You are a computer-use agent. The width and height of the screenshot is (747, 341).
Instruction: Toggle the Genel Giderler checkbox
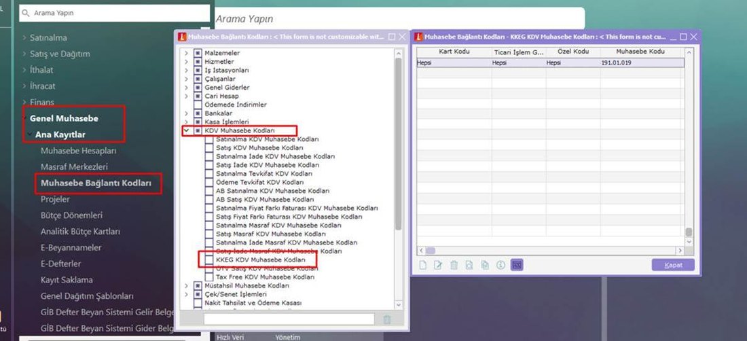198,88
